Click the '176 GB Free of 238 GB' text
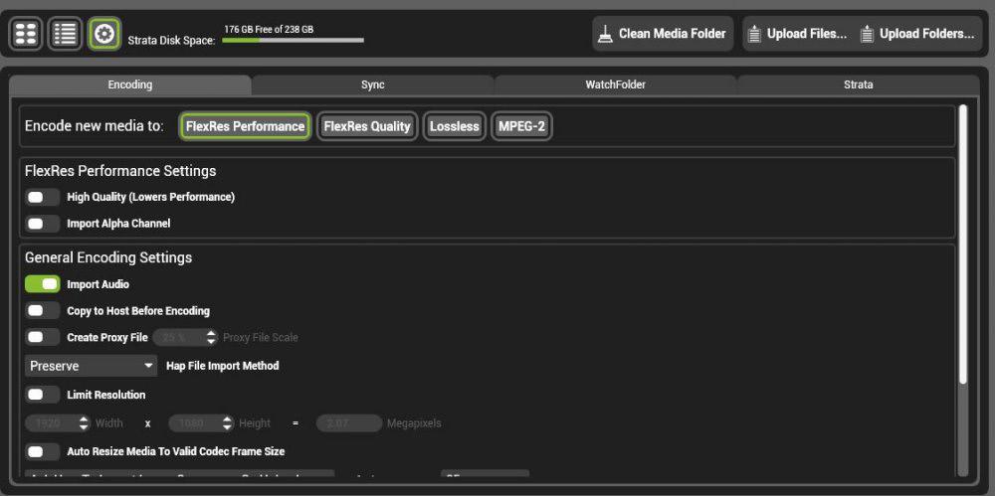The width and height of the screenshot is (995, 496). pos(269,29)
